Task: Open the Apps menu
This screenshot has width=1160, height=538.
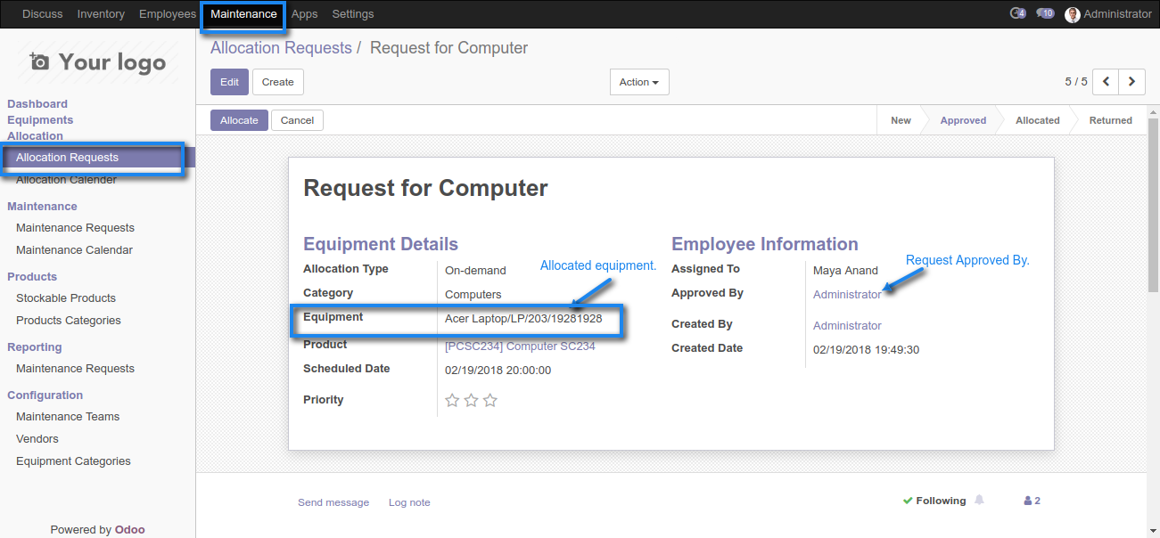Action: tap(305, 14)
